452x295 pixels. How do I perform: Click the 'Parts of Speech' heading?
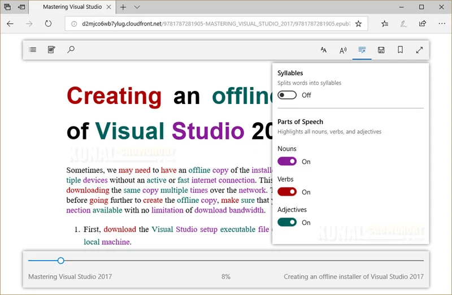click(x=300, y=122)
